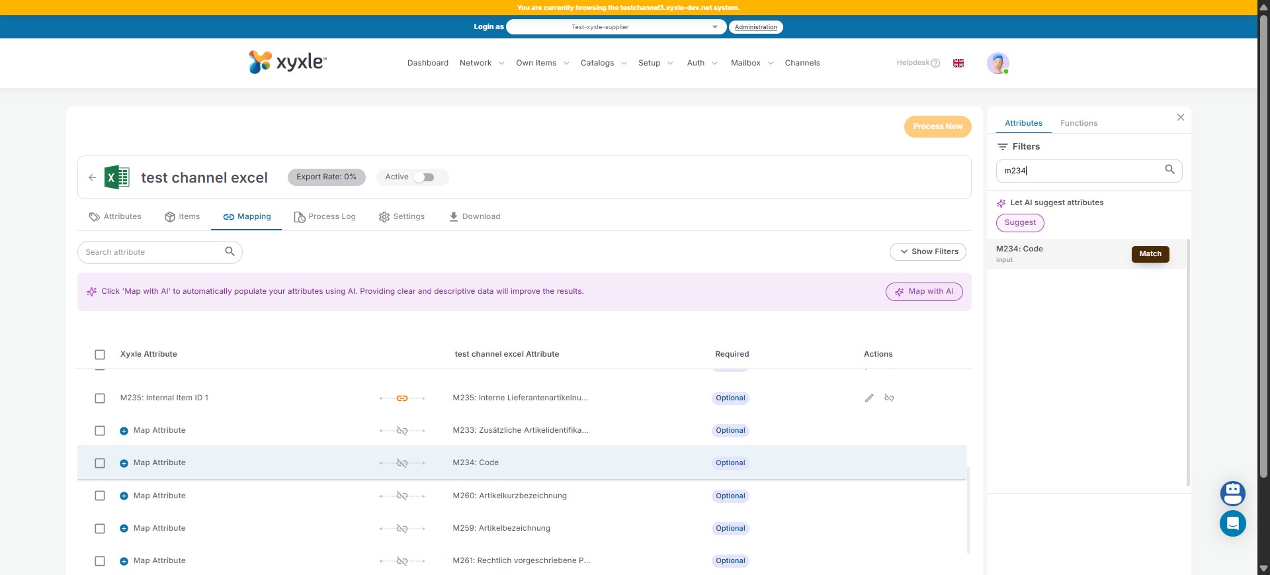Toggle the Active switch
1270x575 pixels.
[424, 177]
